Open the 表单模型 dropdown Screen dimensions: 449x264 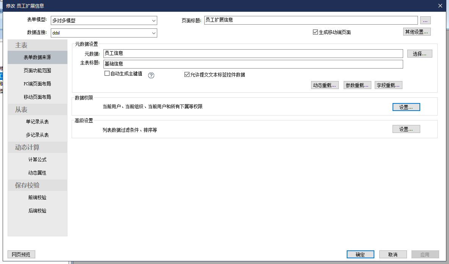click(x=153, y=20)
